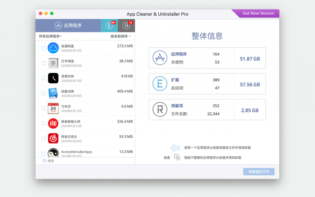Switch to the 应用程序 tab

(68, 25)
